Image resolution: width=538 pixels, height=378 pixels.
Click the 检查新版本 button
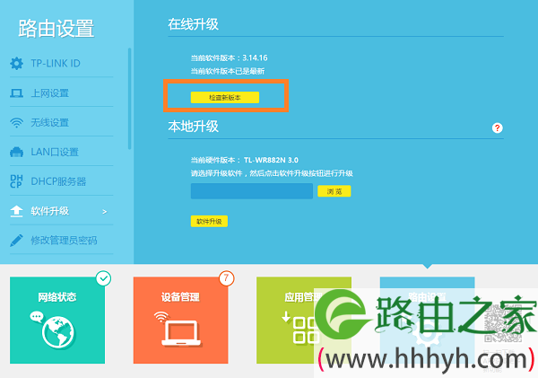tap(225, 96)
